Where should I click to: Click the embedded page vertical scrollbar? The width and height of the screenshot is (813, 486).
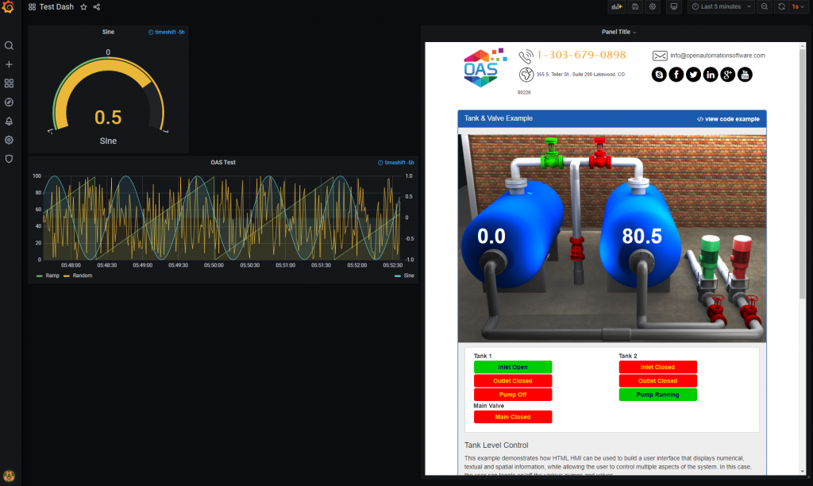801,159
